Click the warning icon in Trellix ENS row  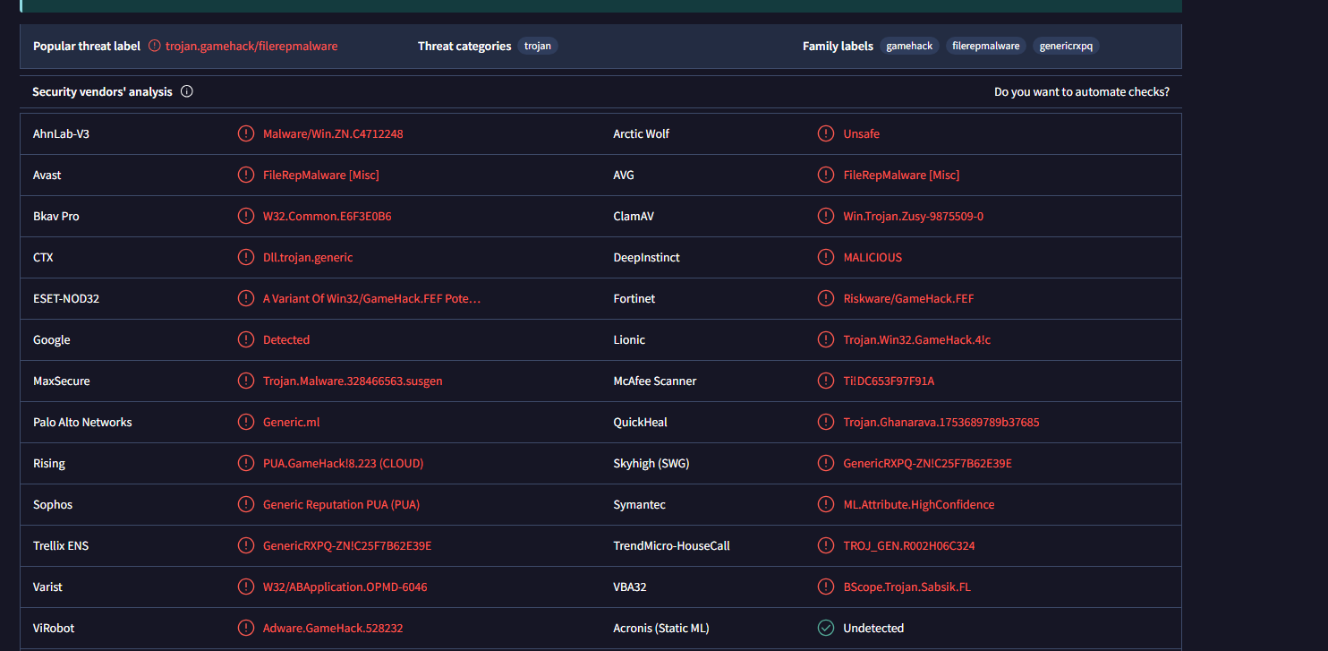tap(245, 545)
